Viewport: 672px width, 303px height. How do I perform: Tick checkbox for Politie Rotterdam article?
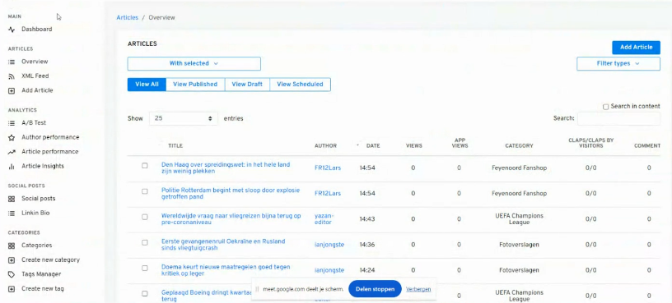(145, 191)
